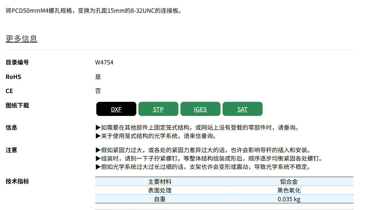Click the 图纸下载 row label
Viewport: 372px width, 210px height.
pos(17,106)
